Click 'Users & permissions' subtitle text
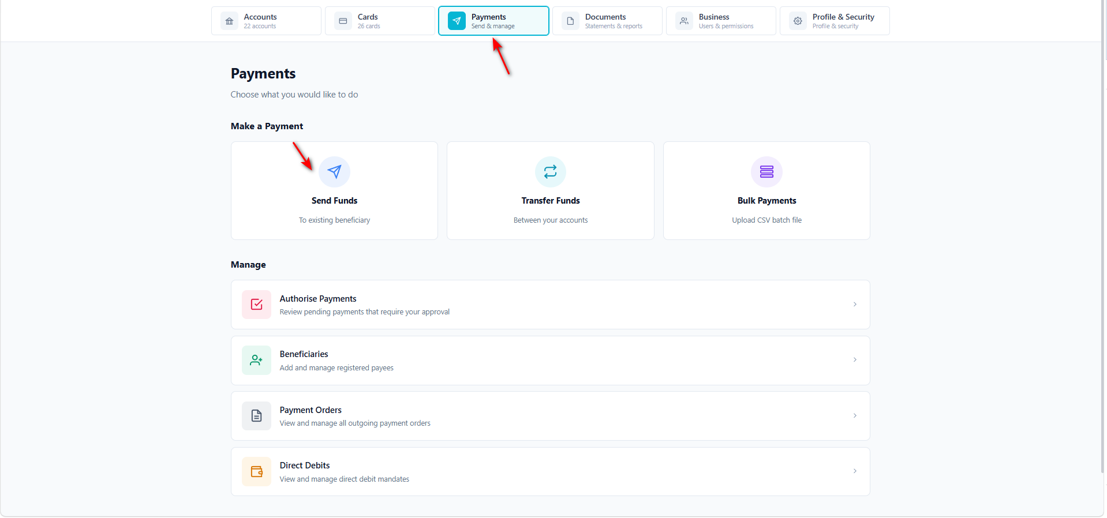This screenshot has width=1107, height=518. [726, 27]
